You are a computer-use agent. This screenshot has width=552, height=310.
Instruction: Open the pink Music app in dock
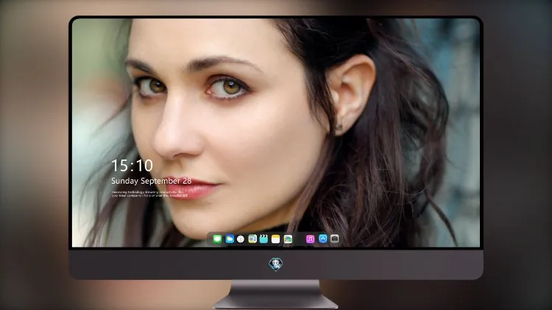click(x=310, y=239)
